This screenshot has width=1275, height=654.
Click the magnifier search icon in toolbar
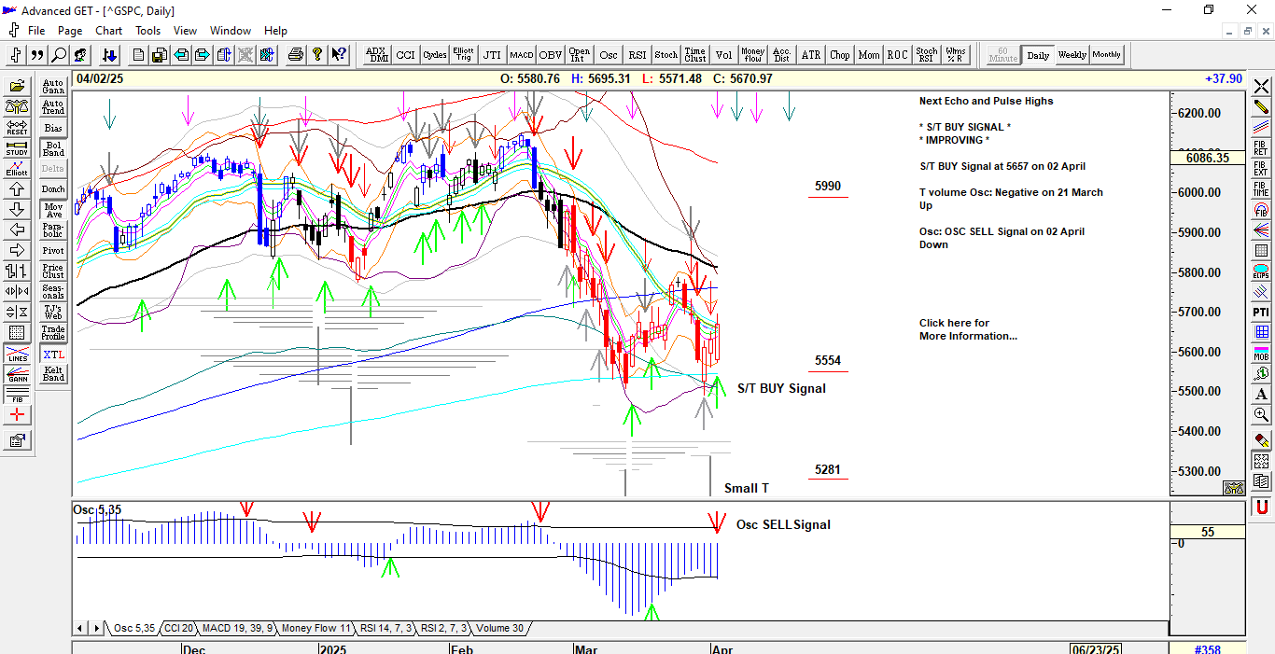point(59,55)
